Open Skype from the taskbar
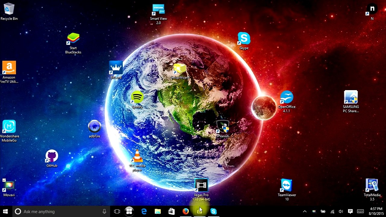The width and height of the screenshot is (386, 217). point(214,212)
